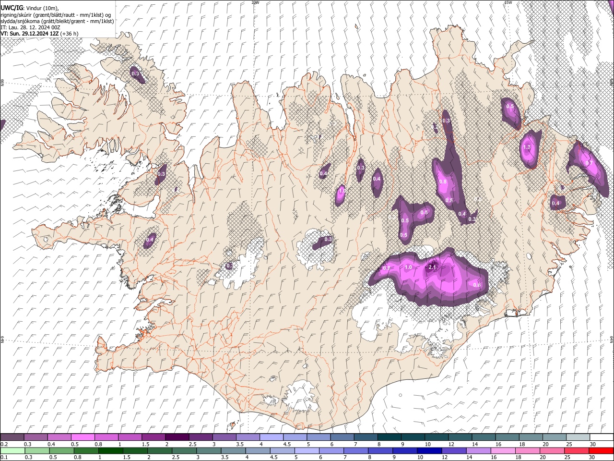Image resolution: width=614 pixels, height=461 pixels.
Task: Pick the upper legend swatch between 0.5 and 0.8
Action: click(83, 437)
